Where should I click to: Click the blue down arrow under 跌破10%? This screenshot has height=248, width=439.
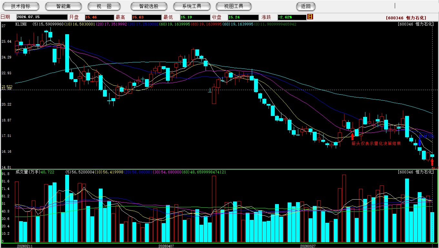419,142
